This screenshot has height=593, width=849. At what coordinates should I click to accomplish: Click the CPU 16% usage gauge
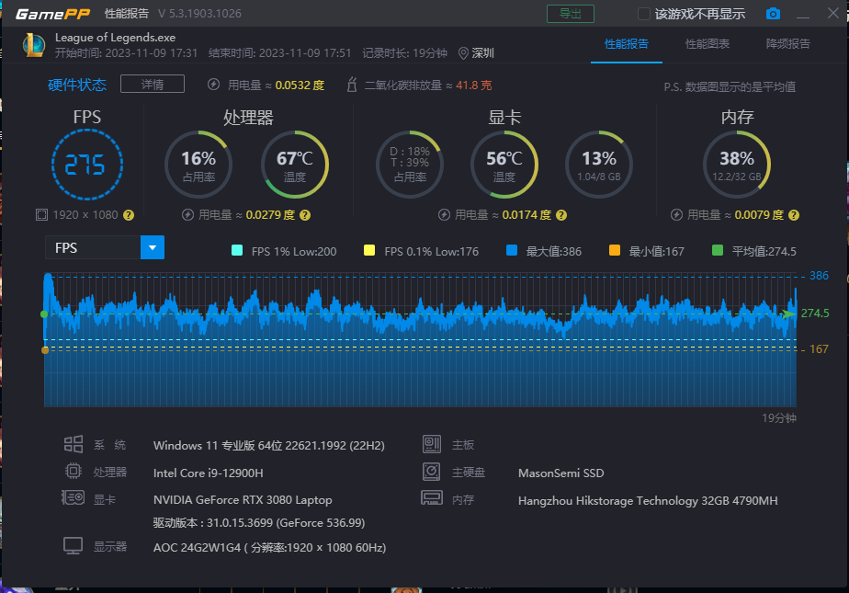[198, 165]
